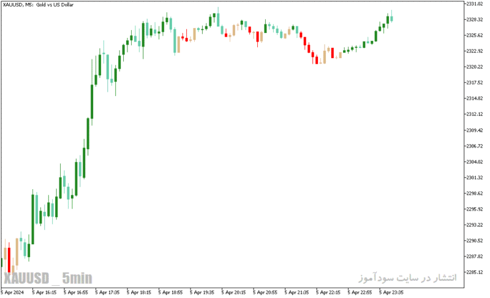490x298 pixels.
Task: Click the 2328.32 price axis label
Action: pyautogui.click(x=475, y=20)
